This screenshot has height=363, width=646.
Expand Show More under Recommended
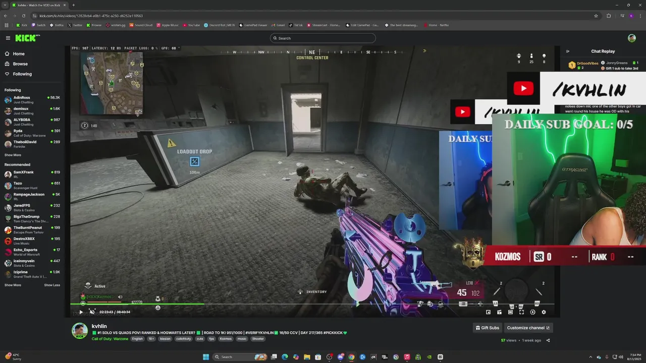13,285
